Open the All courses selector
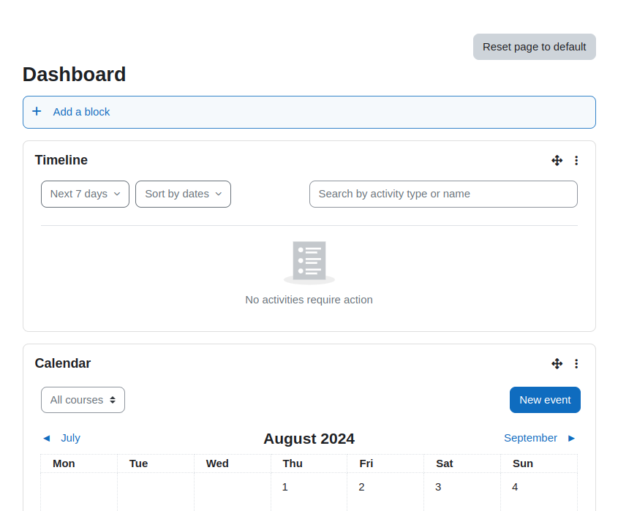The height and width of the screenshot is (511, 618). click(x=83, y=400)
